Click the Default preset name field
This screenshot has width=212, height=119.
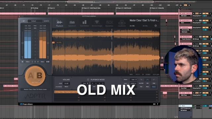tap(35, 21)
